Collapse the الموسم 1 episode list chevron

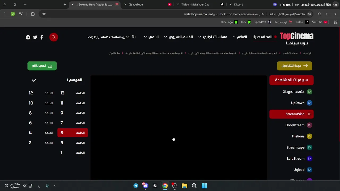34,80
